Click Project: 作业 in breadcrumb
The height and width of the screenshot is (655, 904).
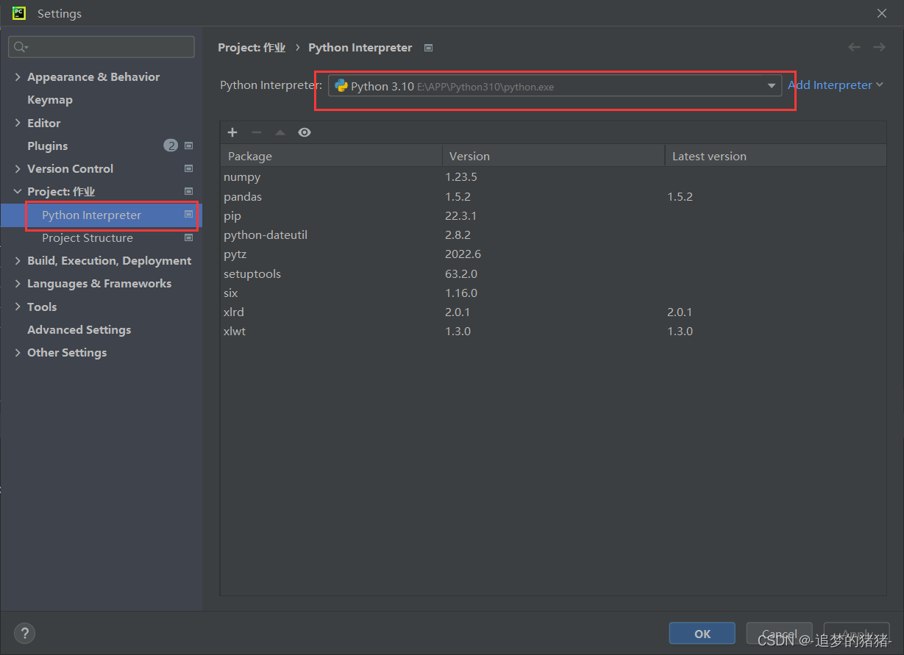(252, 47)
